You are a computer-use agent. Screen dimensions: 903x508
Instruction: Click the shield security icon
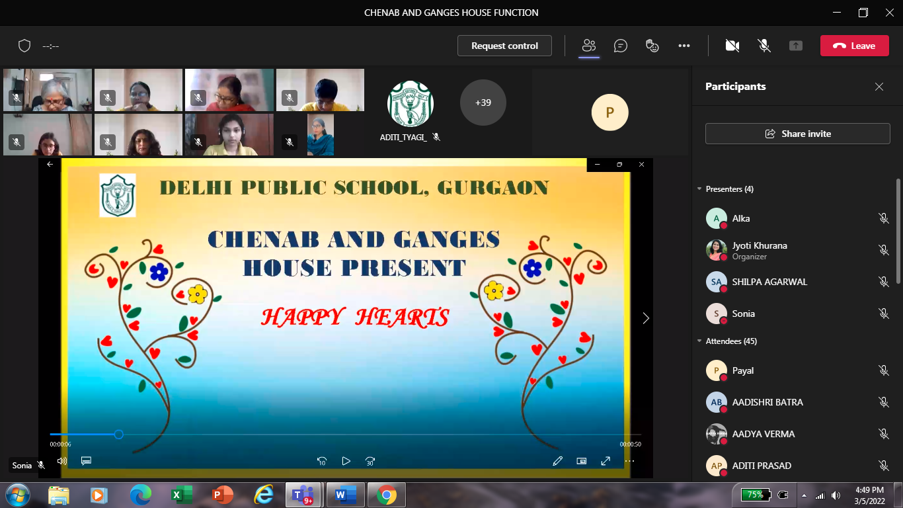[x=24, y=46]
